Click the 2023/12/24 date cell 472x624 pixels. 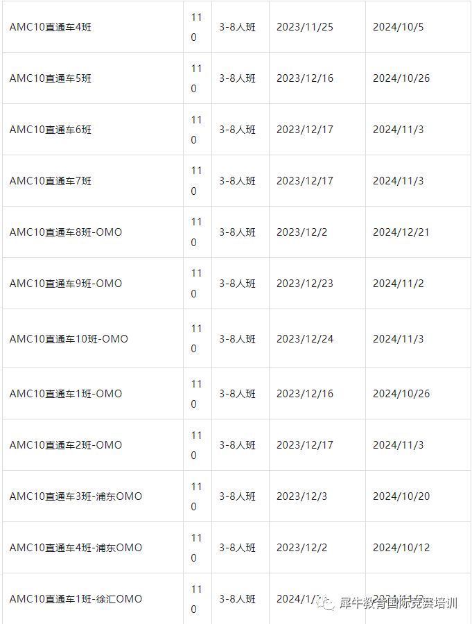[305, 339]
